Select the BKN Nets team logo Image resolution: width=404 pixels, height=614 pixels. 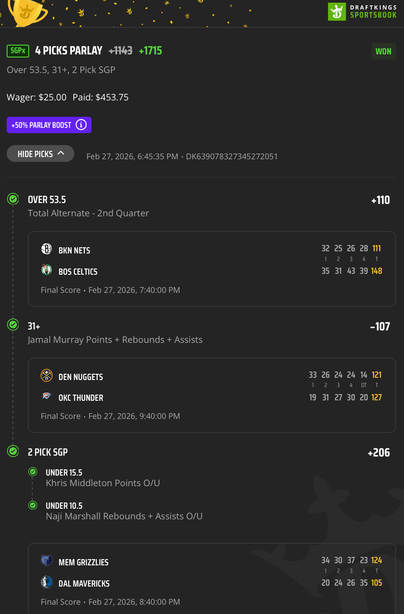coord(46,249)
